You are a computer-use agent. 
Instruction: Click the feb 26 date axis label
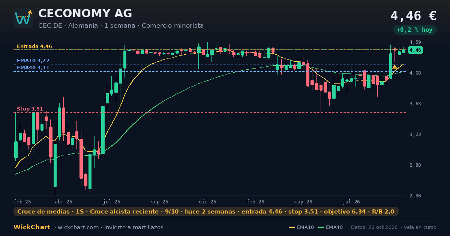[255, 202]
